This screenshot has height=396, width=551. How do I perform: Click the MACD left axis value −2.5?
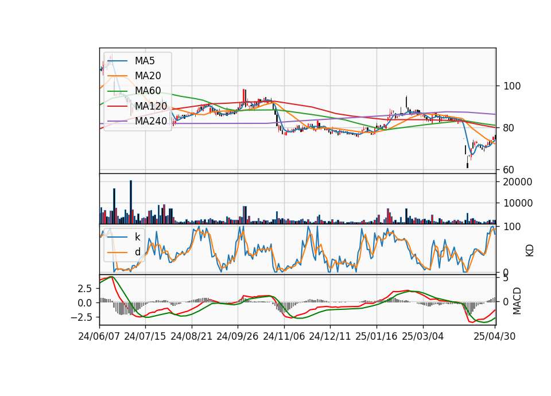point(82,317)
